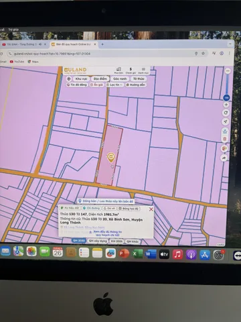
Task: Expand the Lọc tin dropdown
Action: tap(114, 85)
